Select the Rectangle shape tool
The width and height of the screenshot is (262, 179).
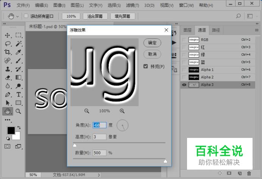19,103
